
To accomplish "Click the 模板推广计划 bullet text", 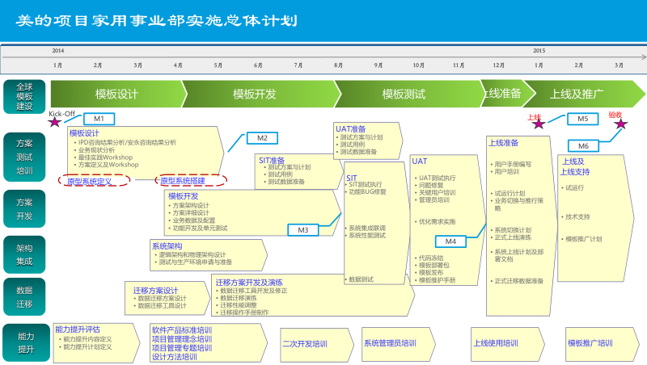I will pyautogui.click(x=583, y=239).
